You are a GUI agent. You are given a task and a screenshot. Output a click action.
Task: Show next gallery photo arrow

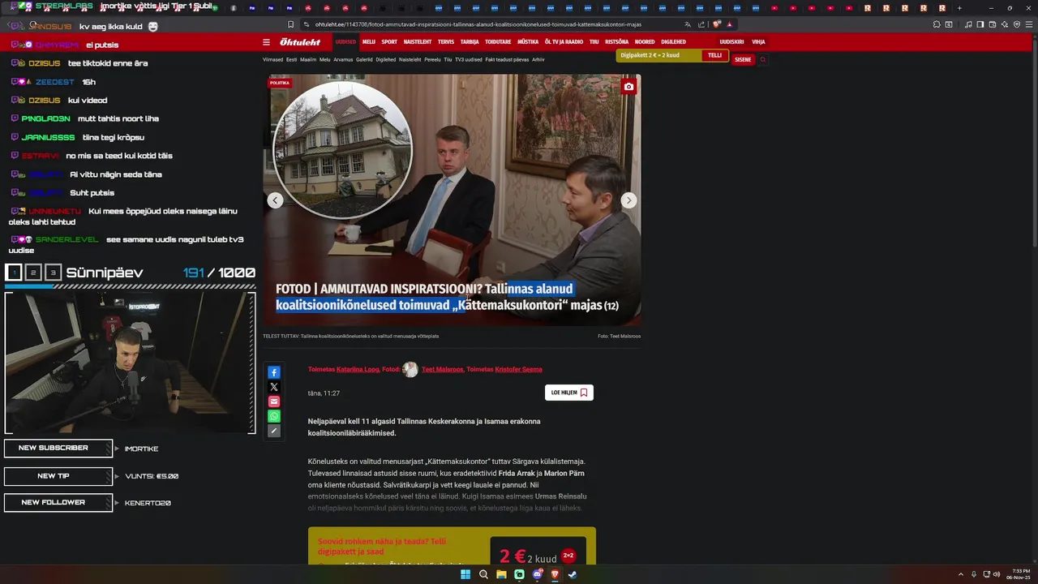click(x=628, y=200)
